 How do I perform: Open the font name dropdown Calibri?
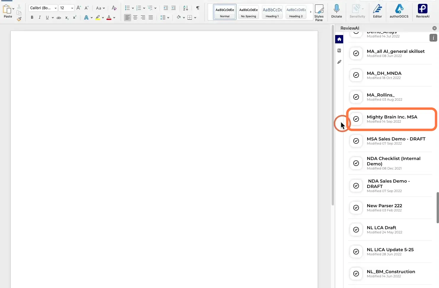click(x=43, y=8)
